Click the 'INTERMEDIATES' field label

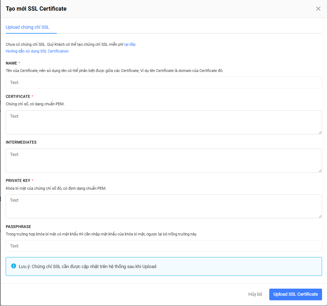coord(21,142)
